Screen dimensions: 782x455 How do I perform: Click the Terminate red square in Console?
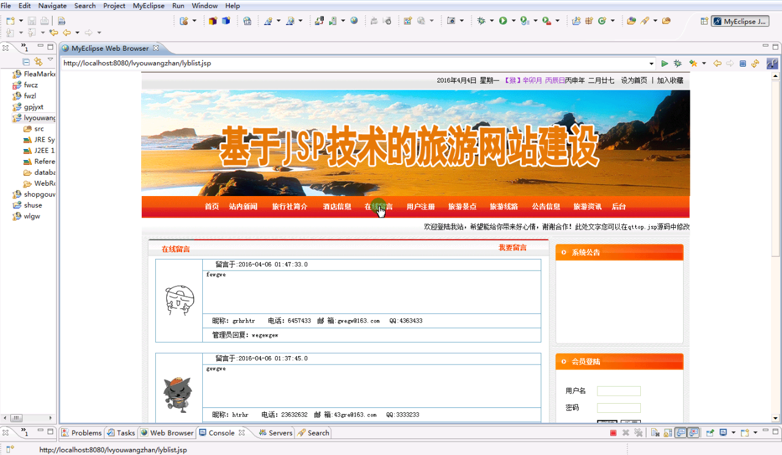click(x=613, y=433)
